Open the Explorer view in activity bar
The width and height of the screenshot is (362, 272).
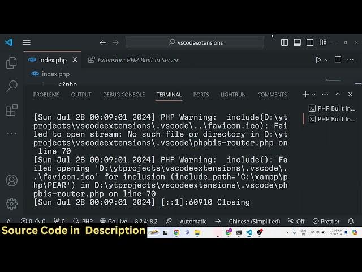(x=11, y=63)
